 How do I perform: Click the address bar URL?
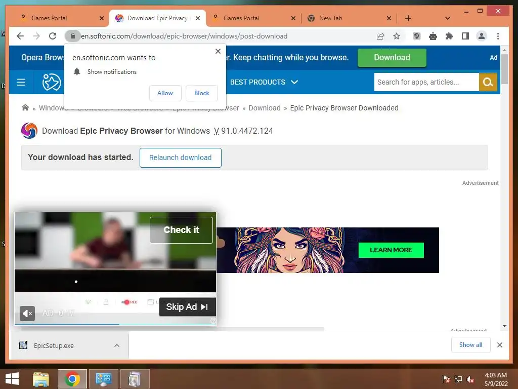pyautogui.click(x=184, y=36)
